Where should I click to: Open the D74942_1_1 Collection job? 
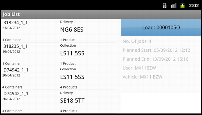[x=59, y=78]
